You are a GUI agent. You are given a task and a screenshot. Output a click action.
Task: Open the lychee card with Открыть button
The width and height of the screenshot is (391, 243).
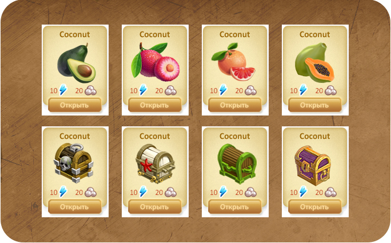click(x=155, y=105)
